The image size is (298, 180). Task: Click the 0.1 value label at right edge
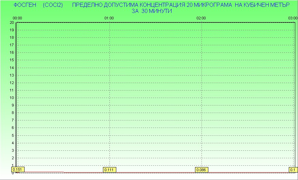293,169
